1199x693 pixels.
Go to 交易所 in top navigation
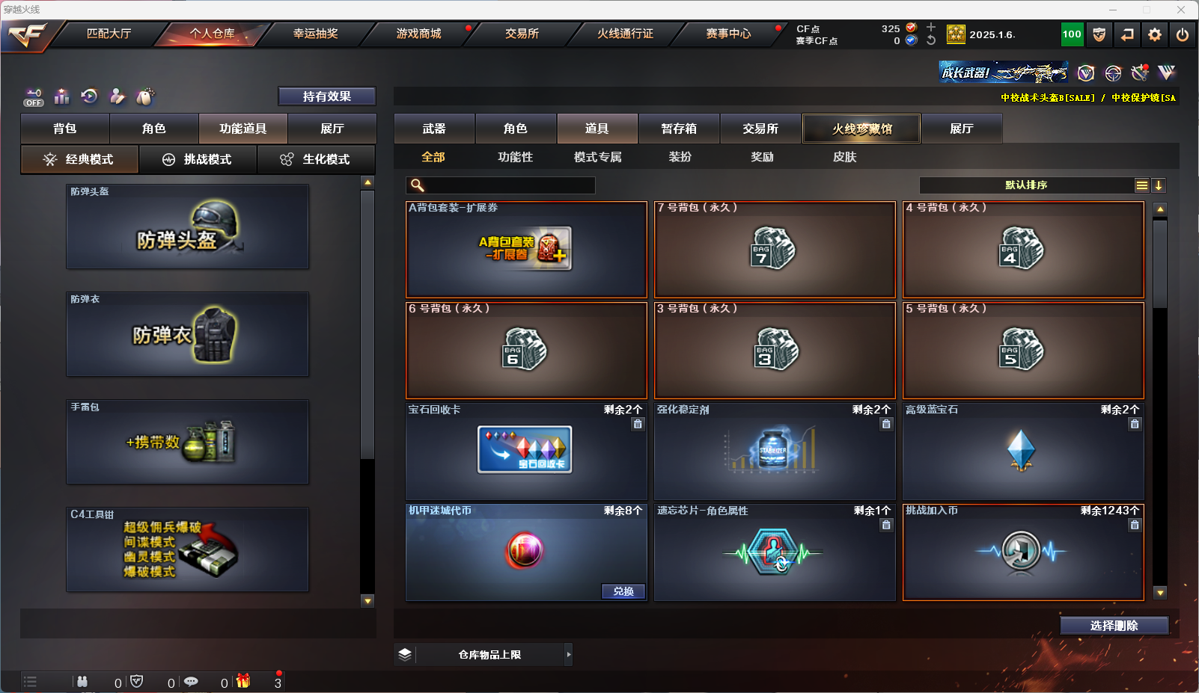(x=522, y=34)
